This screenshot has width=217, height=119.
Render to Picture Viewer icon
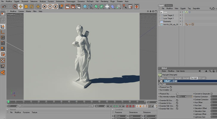(73, 7)
